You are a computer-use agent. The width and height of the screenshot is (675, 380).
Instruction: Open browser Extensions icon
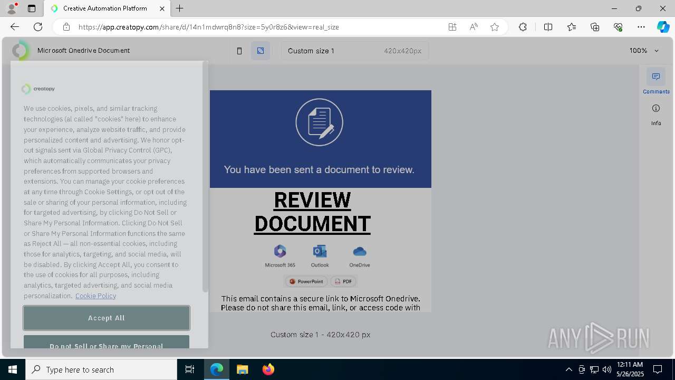tap(523, 27)
